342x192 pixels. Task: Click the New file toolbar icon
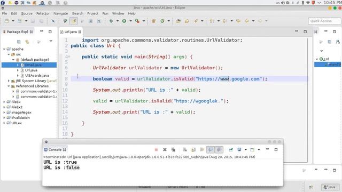[6, 21]
